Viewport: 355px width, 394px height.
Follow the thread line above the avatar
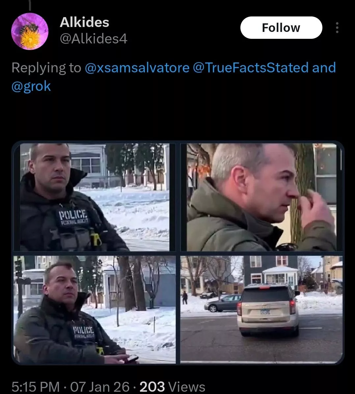(30, 5)
